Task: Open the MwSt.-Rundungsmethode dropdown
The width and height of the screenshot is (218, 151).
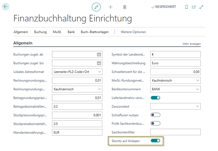Action: point(197,80)
